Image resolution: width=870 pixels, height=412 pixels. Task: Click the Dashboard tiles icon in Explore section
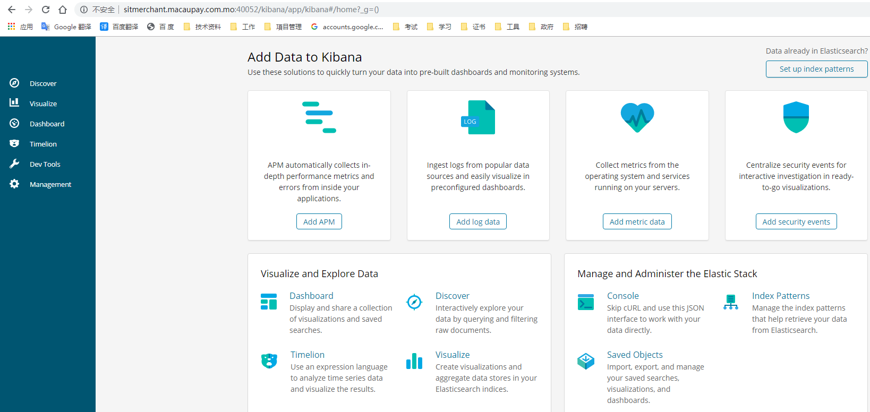pyautogui.click(x=269, y=302)
